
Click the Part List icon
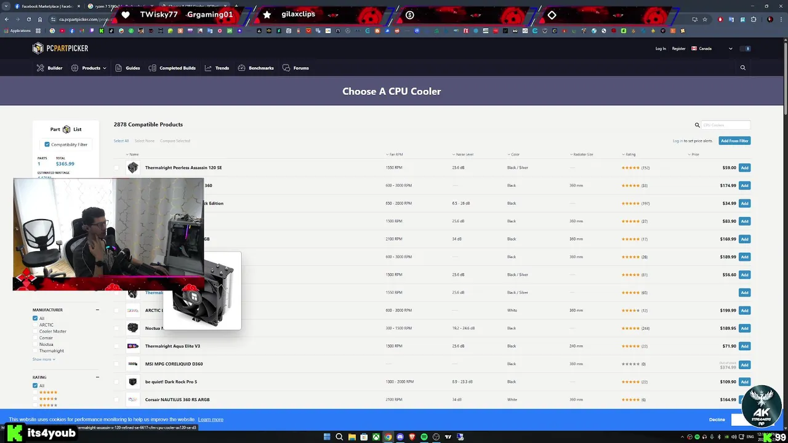point(66,129)
